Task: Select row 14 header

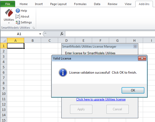Action: (4, 115)
